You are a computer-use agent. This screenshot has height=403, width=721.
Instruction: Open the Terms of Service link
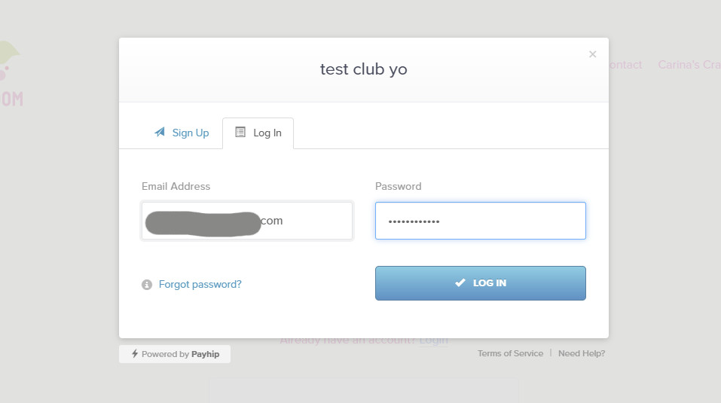pos(510,353)
